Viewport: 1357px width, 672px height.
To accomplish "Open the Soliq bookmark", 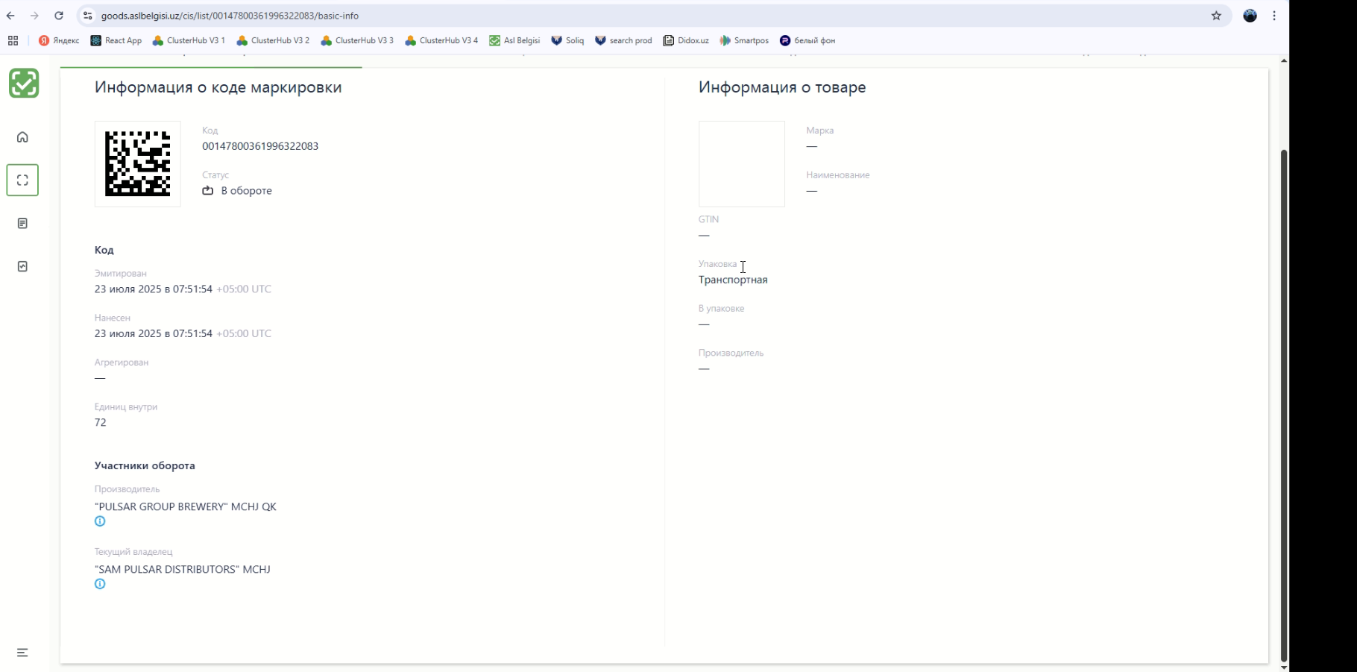I will [x=567, y=40].
